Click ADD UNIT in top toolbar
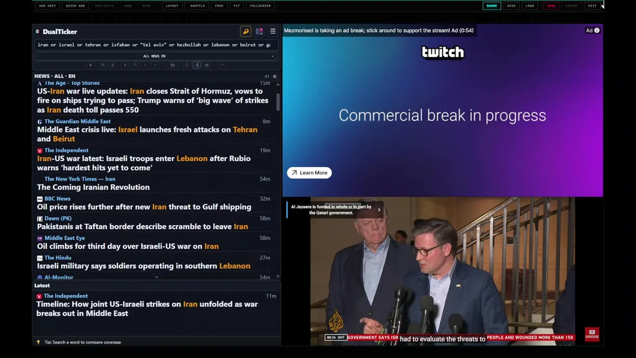The width and height of the screenshot is (636, 358). (x=47, y=6)
